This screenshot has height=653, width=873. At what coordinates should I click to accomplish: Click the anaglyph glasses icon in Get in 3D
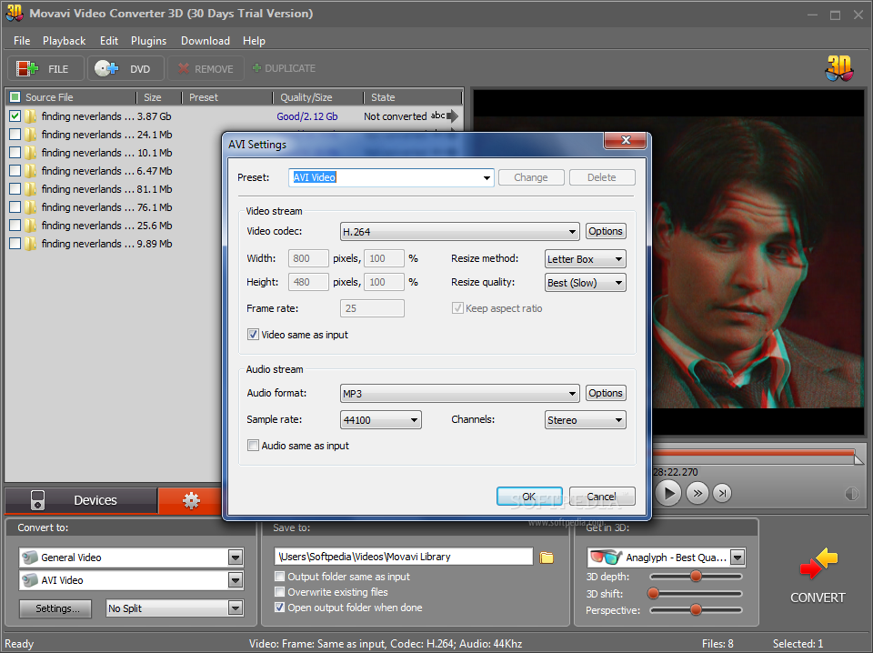pyautogui.click(x=606, y=557)
